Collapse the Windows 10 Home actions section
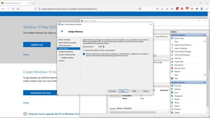210x118 pixels. pyautogui.click(x=205, y=82)
